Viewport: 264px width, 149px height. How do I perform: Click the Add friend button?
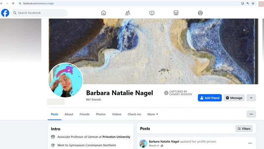pos(210,98)
